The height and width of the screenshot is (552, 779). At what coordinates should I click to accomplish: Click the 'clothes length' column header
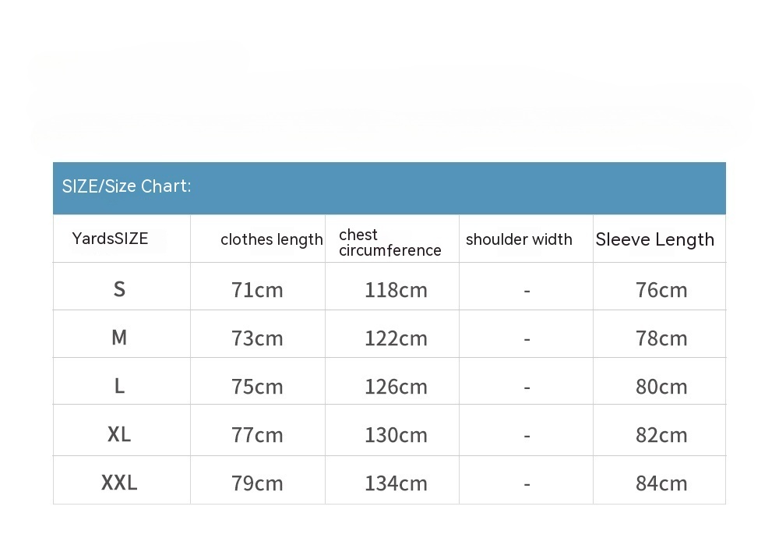tap(271, 239)
